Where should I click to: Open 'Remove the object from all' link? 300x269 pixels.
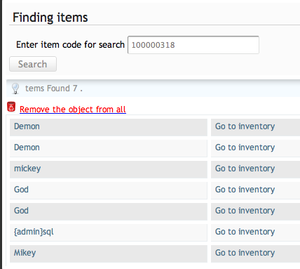73,110
